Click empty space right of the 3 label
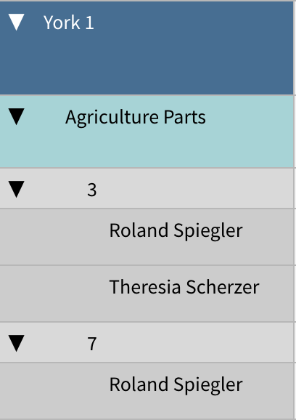The height and width of the screenshot is (420, 296). coord(195,188)
